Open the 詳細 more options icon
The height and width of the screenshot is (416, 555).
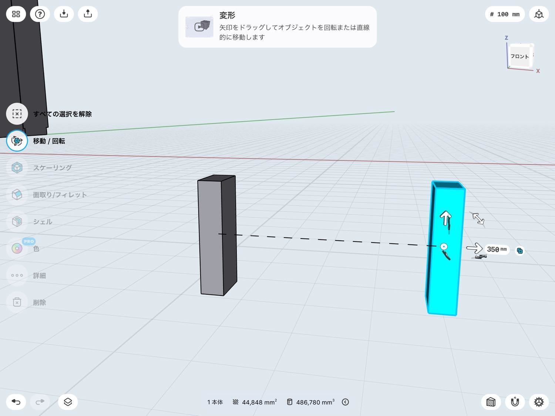17,275
